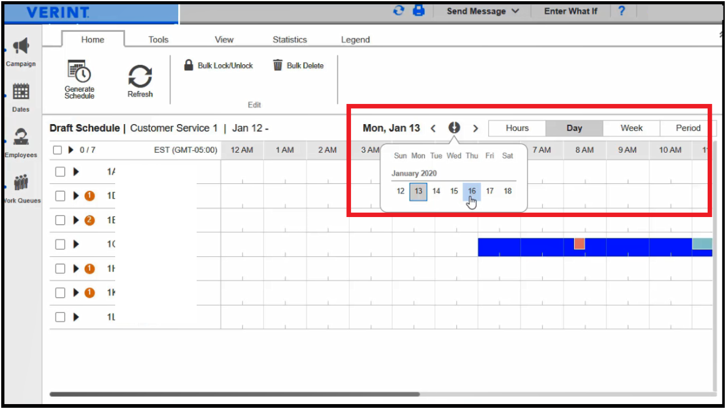Expand row 1L with its triangle
The image size is (726, 409).
click(76, 317)
